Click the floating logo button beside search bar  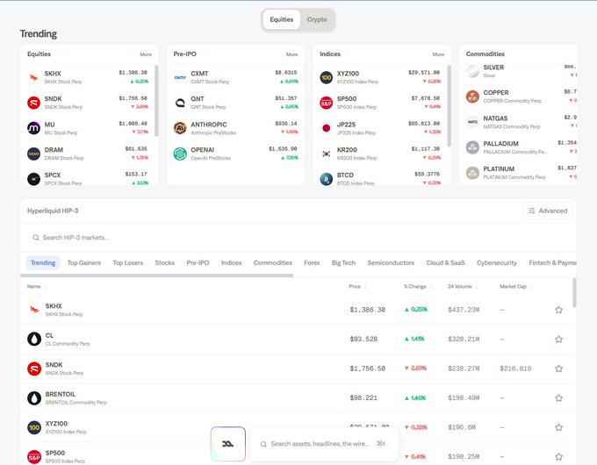click(228, 444)
